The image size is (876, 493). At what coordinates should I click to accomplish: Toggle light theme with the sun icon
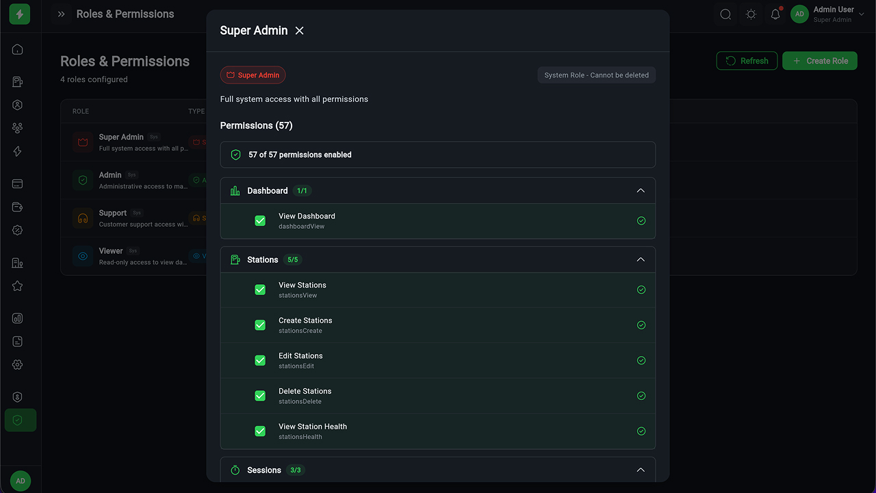(x=751, y=14)
